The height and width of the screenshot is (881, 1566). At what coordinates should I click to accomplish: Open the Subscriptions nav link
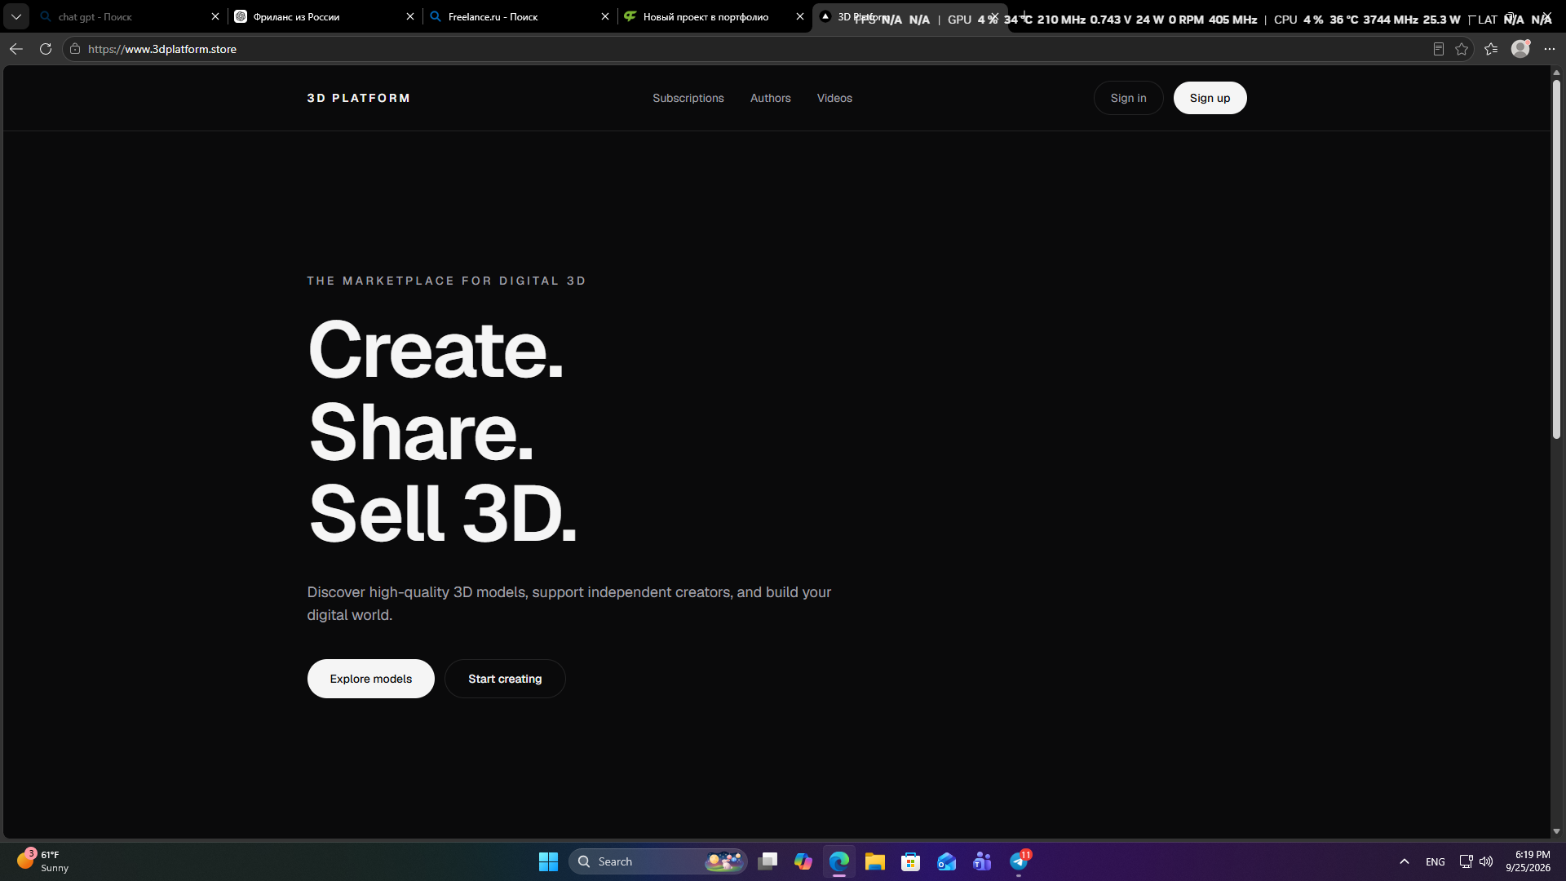pyautogui.click(x=688, y=98)
